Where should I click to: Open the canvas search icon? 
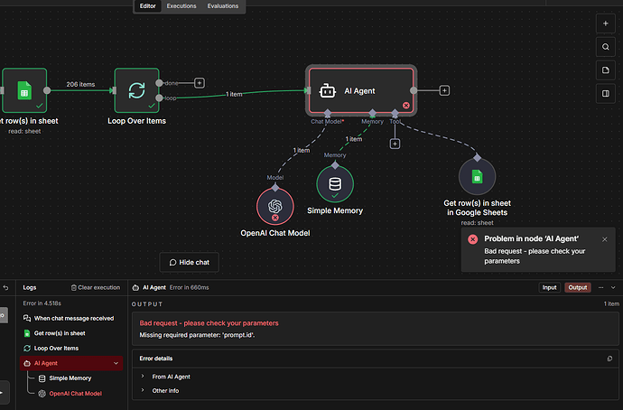click(x=604, y=47)
